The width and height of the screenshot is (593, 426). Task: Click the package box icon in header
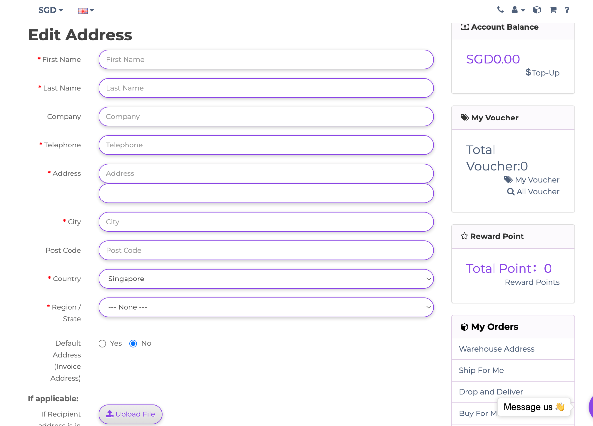(537, 10)
